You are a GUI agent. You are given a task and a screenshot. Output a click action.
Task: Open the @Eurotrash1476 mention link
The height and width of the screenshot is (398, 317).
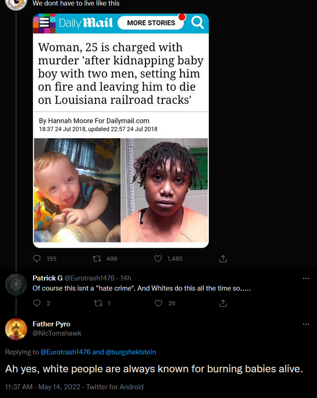pyautogui.click(x=66, y=352)
